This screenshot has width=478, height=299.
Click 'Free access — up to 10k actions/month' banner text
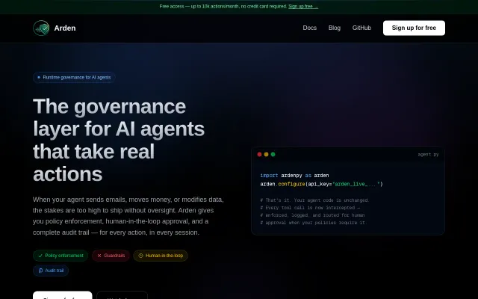223,7
